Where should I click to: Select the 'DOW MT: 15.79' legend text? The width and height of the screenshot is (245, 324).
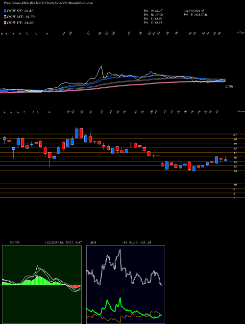tap(21, 17)
